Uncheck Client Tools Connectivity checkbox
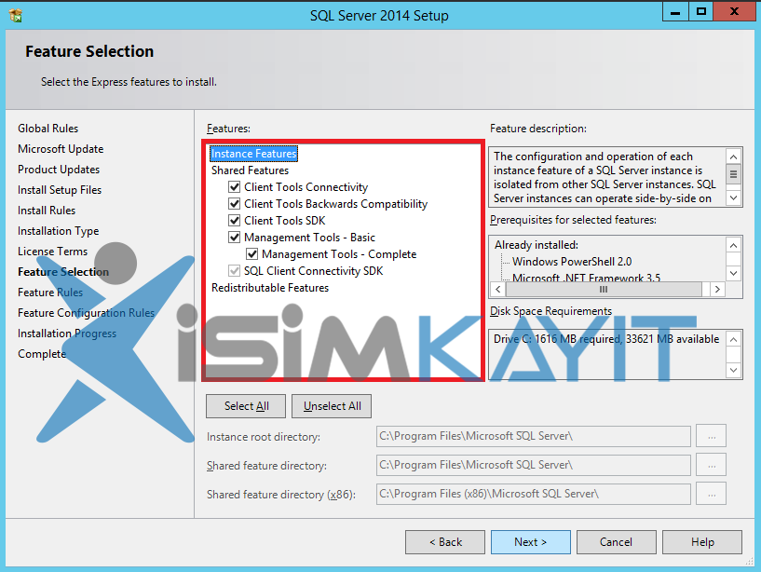This screenshot has height=572, width=761. click(235, 187)
